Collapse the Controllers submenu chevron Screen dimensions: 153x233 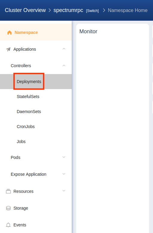64,66
